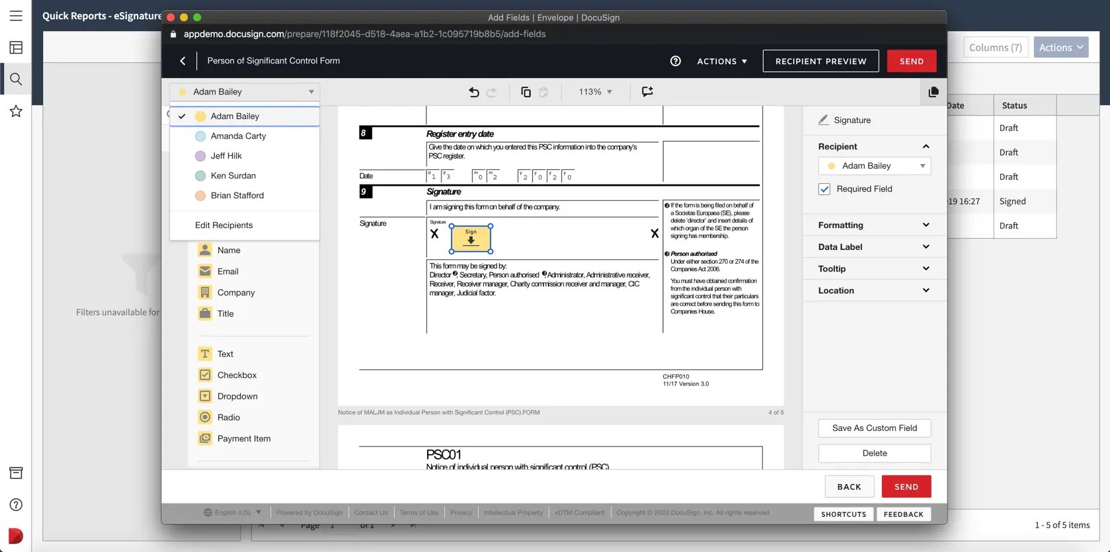1110x552 pixels.
Task: Select Adam Bailey from recipient list
Action: click(x=245, y=116)
